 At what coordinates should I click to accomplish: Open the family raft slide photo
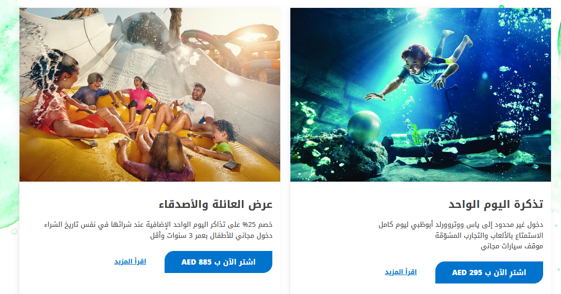click(x=150, y=94)
